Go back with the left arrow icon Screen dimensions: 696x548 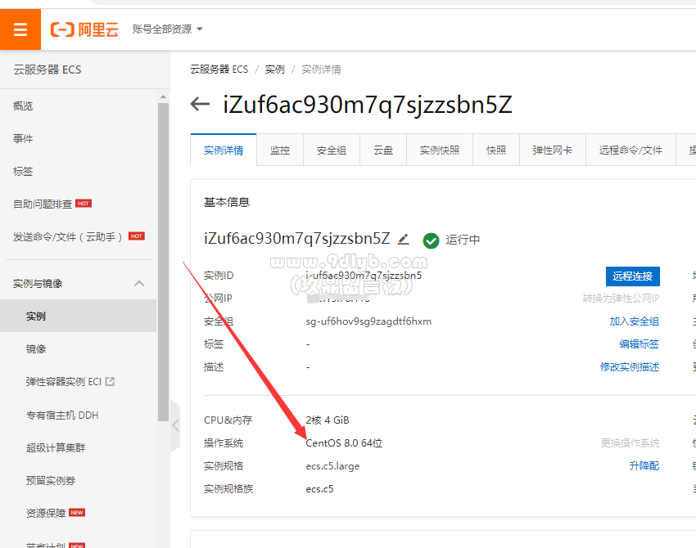[200, 104]
